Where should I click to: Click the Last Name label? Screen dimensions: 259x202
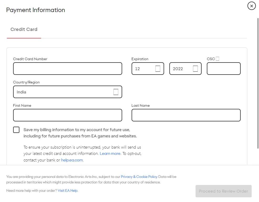tap(141, 105)
